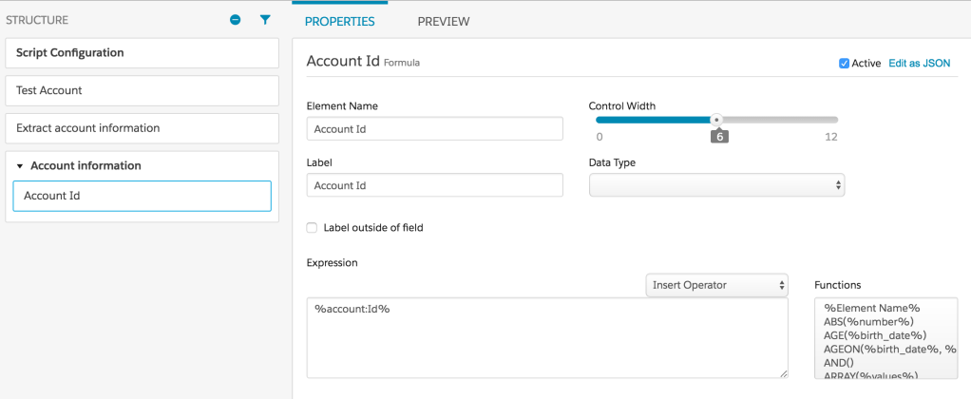Collapse the Account information group

tap(20, 166)
